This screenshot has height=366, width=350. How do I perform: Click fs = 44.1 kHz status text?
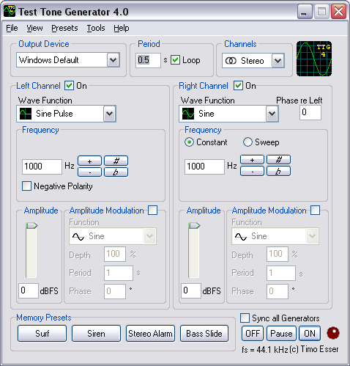(x=265, y=350)
